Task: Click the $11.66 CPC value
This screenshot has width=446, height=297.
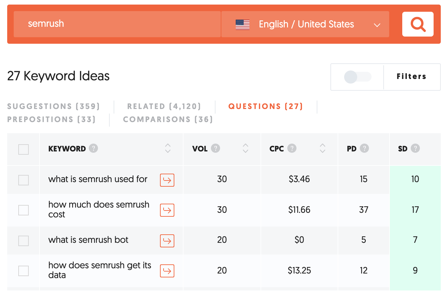Action: (x=299, y=210)
